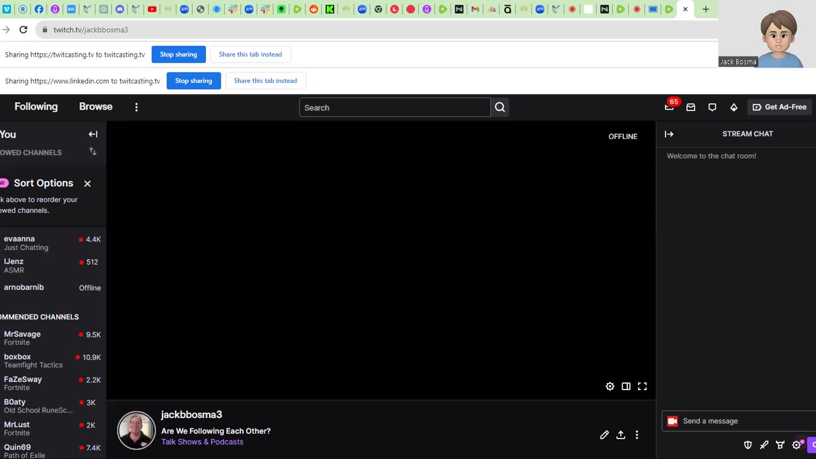Screen dimensions: 816x459
Task: Open player settings gear icon
Action: (610, 386)
